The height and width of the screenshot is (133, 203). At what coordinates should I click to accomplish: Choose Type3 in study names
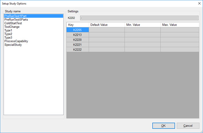click(x=8, y=38)
